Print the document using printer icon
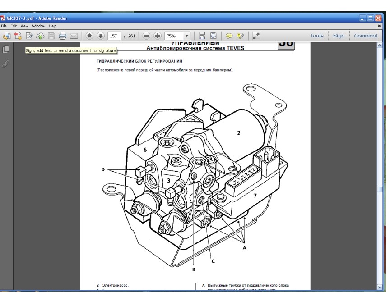 (x=62, y=36)
